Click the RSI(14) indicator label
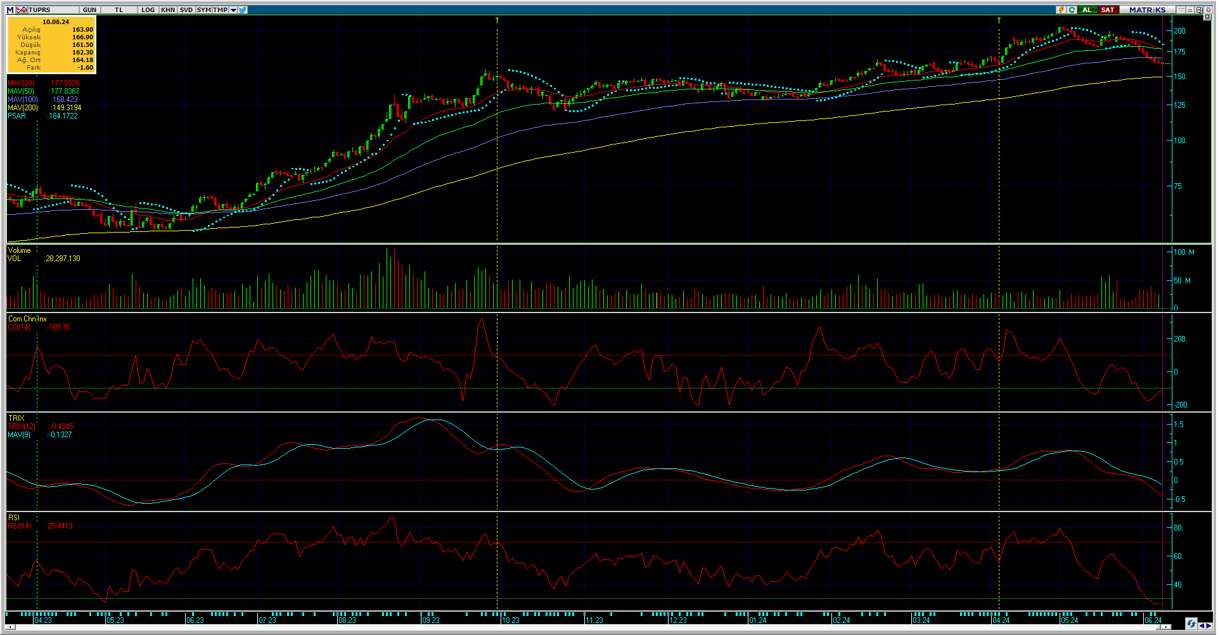The image size is (1218, 635). [x=20, y=526]
